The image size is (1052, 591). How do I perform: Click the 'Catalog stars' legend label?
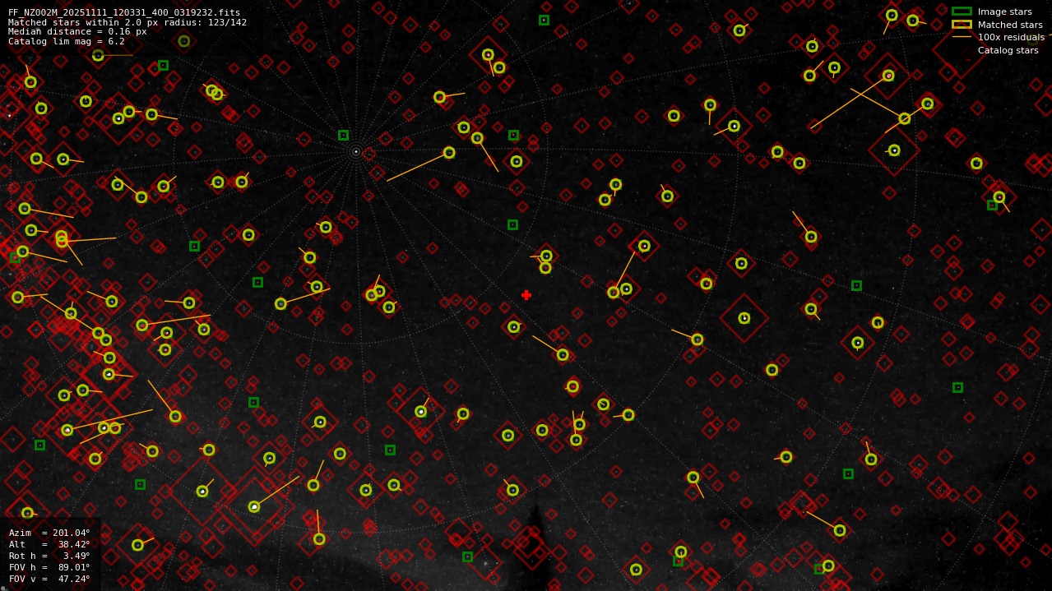(1008, 50)
